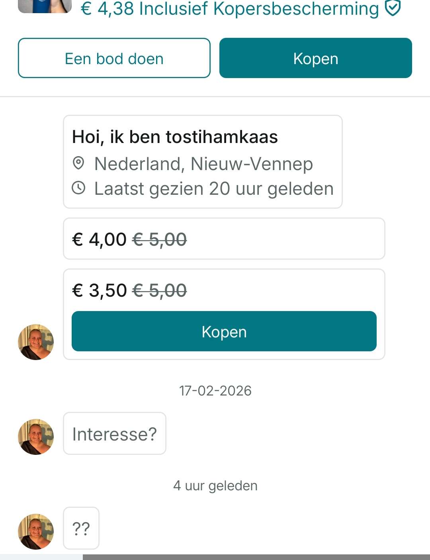Open the item thumbnail photo at top
The image size is (430, 560).
coord(45,6)
